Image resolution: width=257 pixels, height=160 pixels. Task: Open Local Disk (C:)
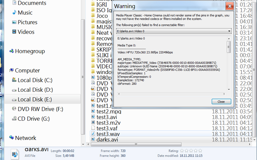point(35,80)
